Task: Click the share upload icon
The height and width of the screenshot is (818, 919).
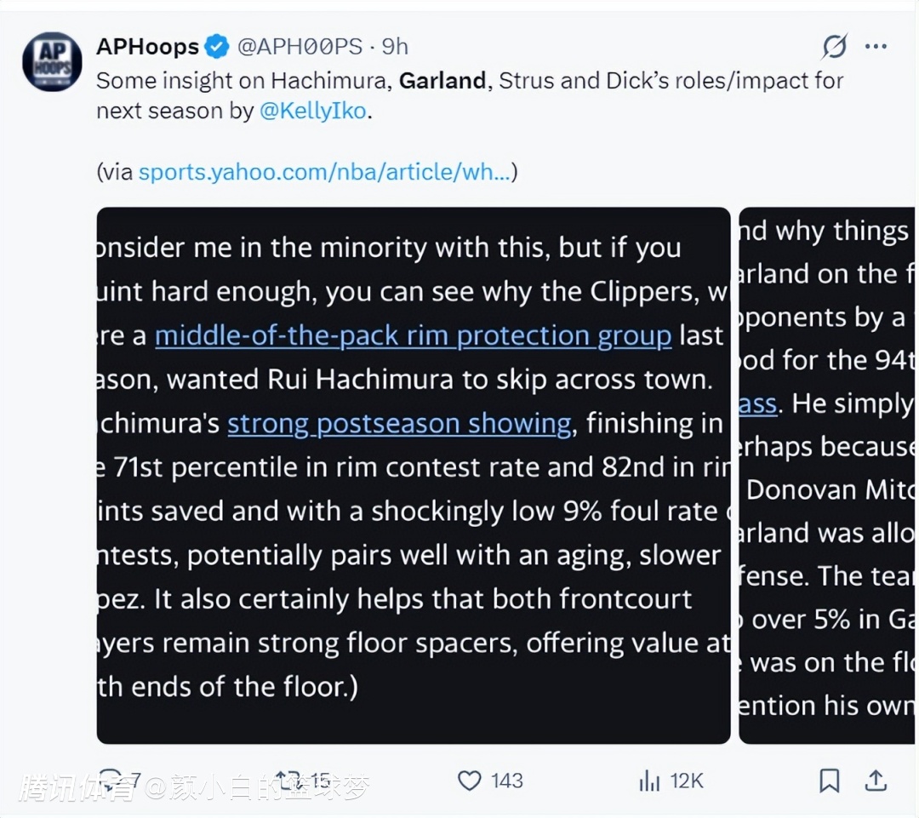Action: (876, 781)
